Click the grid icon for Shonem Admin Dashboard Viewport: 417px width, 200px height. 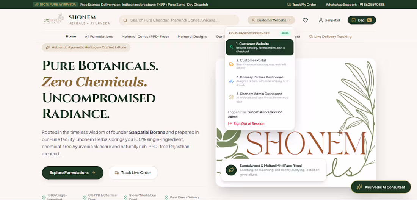click(x=231, y=97)
